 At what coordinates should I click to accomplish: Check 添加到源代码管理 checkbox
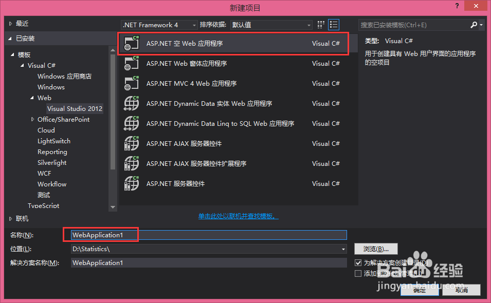[x=358, y=274]
